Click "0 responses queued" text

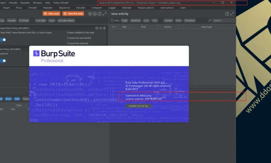78,43
